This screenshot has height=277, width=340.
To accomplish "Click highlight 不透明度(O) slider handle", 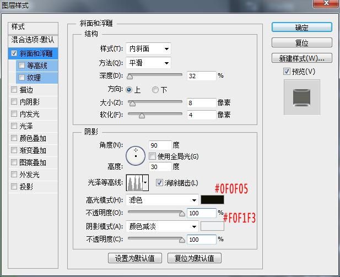I will pyautogui.click(x=182, y=214).
